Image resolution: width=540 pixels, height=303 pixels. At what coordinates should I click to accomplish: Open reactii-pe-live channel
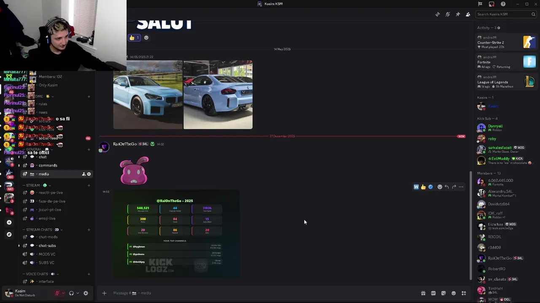pos(57,193)
